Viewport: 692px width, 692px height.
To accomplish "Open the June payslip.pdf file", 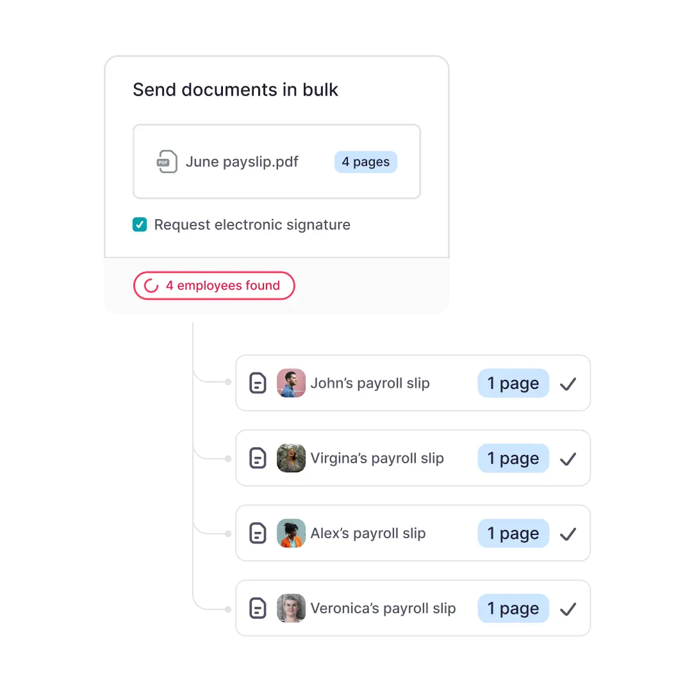I will 242,161.
